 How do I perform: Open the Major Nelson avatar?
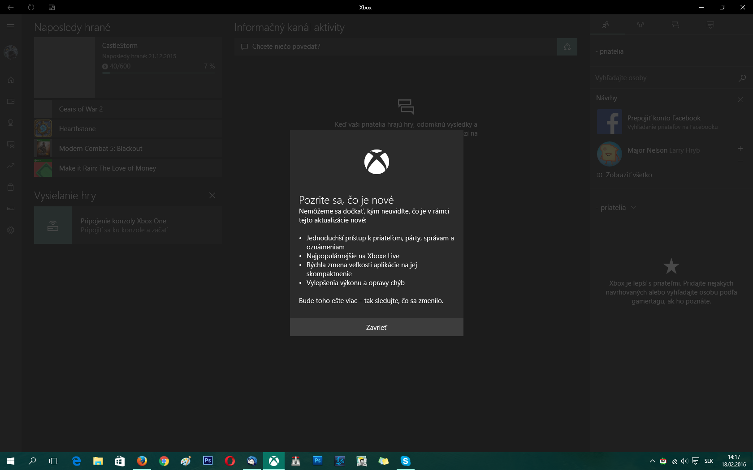(x=609, y=154)
